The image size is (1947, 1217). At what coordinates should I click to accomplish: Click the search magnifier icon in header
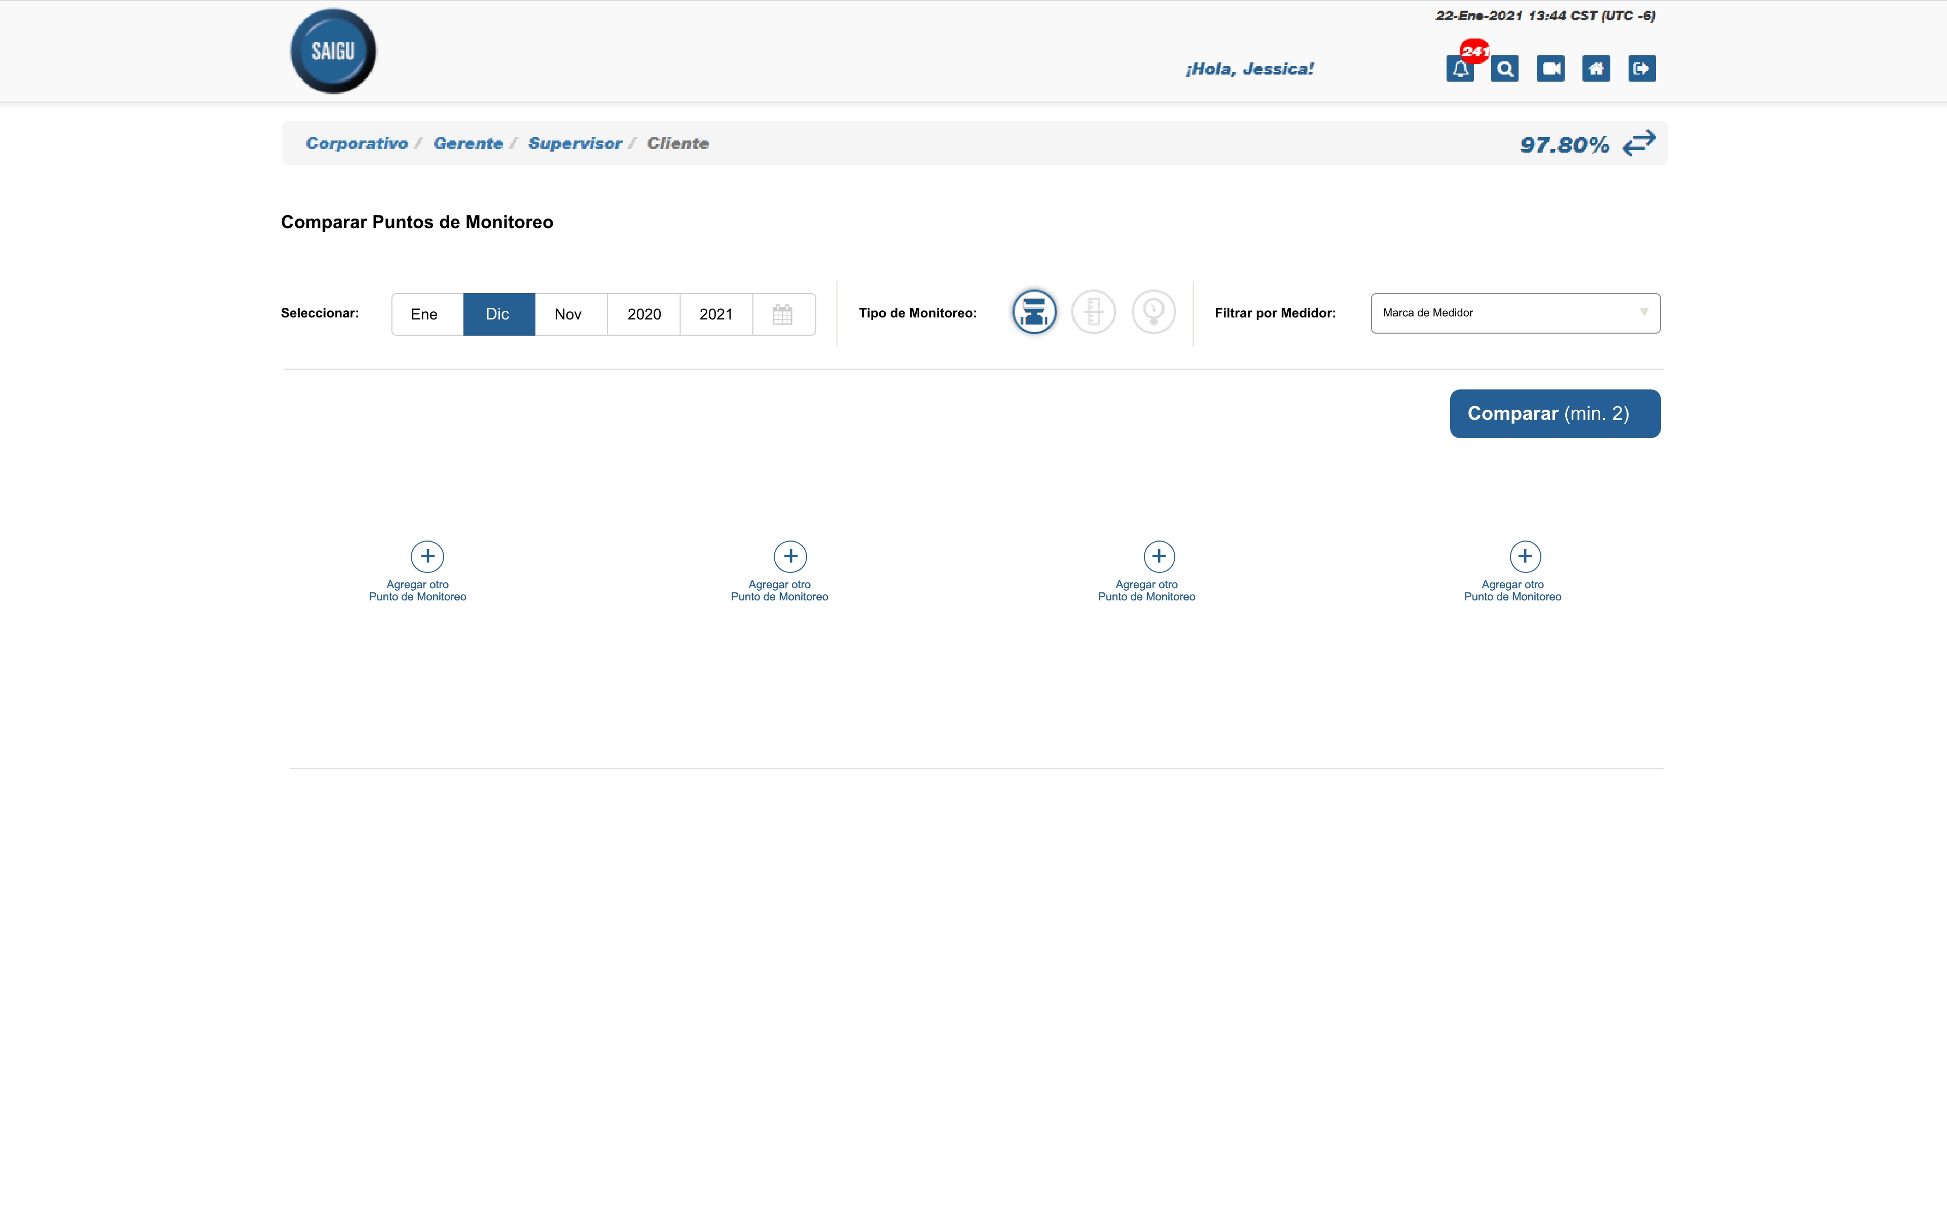(1504, 69)
